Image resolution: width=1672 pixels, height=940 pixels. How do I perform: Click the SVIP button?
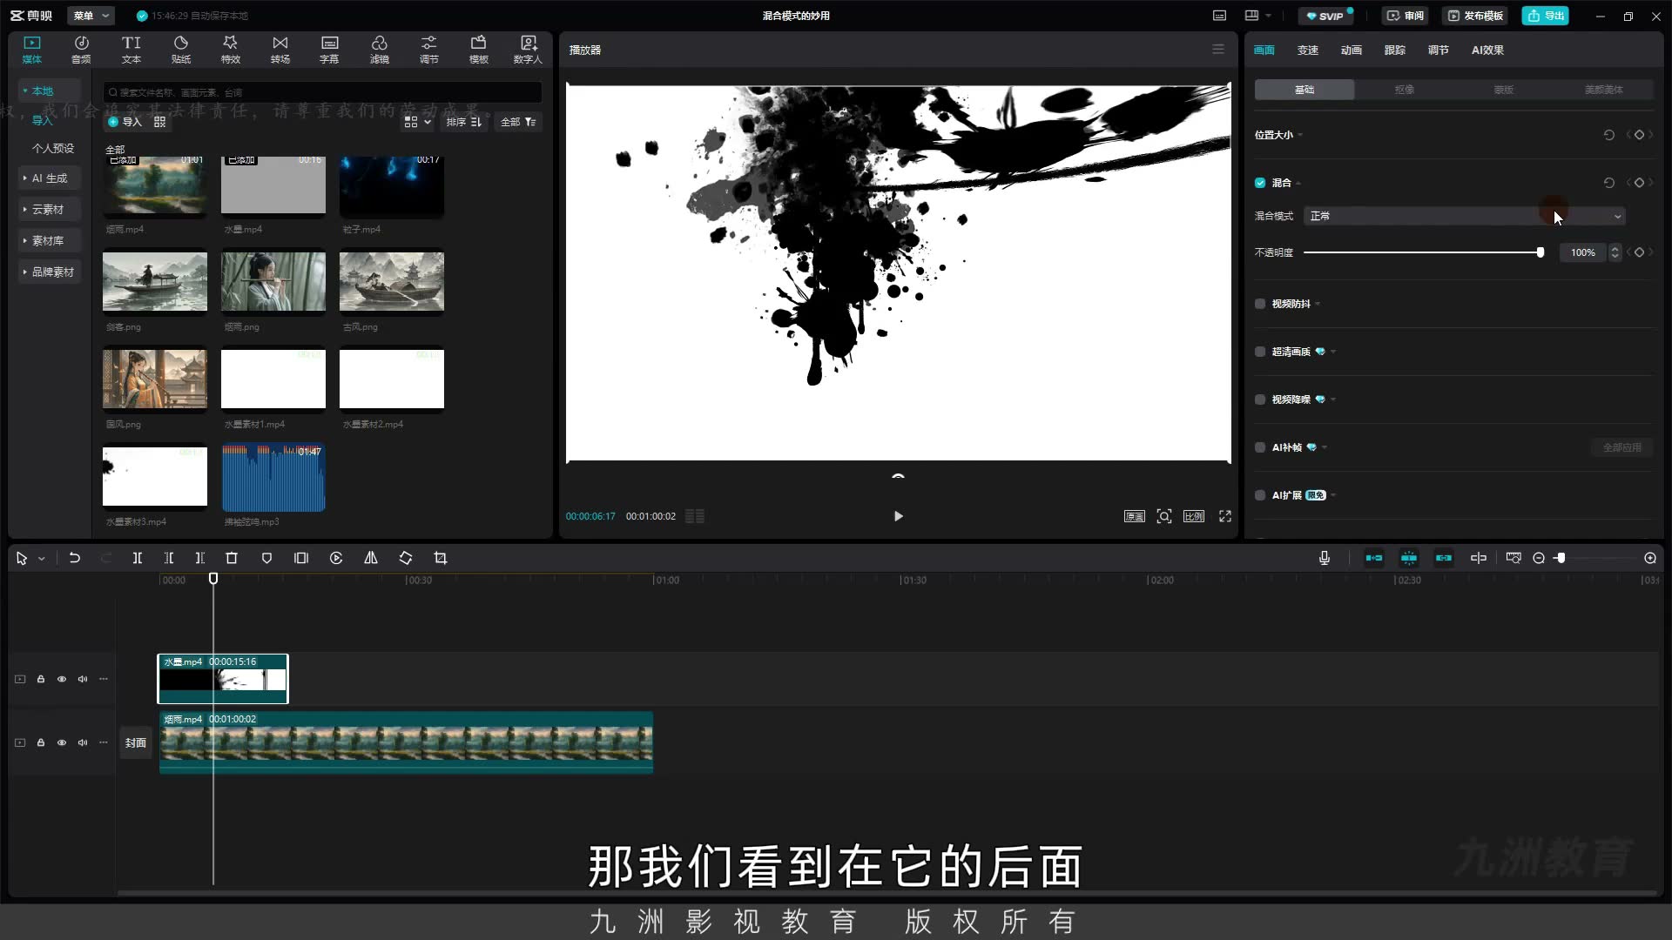pos(1325,16)
